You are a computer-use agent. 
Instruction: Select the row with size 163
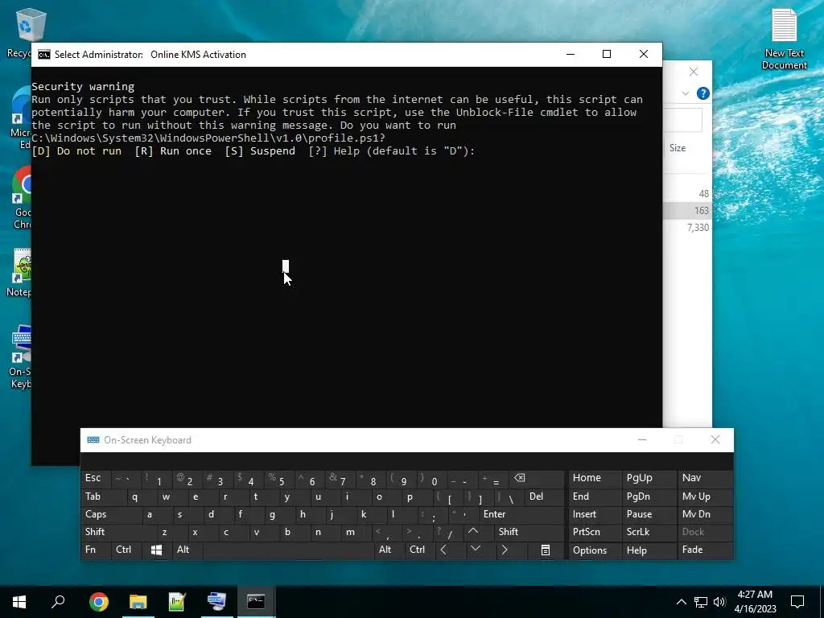coord(687,211)
